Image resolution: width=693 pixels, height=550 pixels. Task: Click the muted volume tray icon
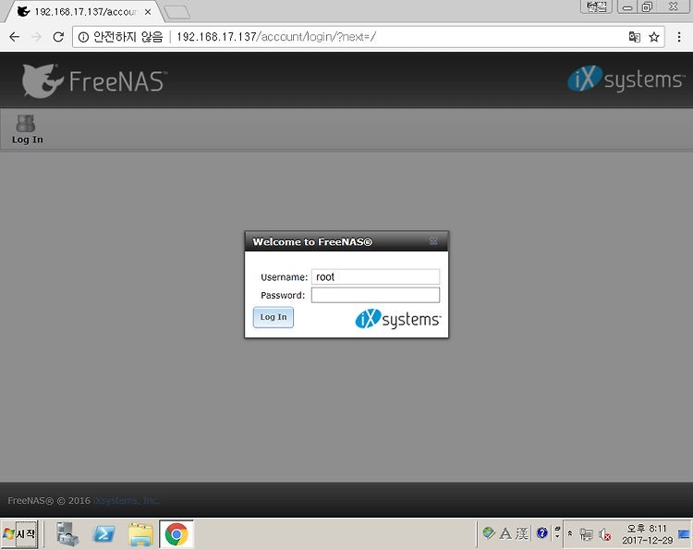604,534
